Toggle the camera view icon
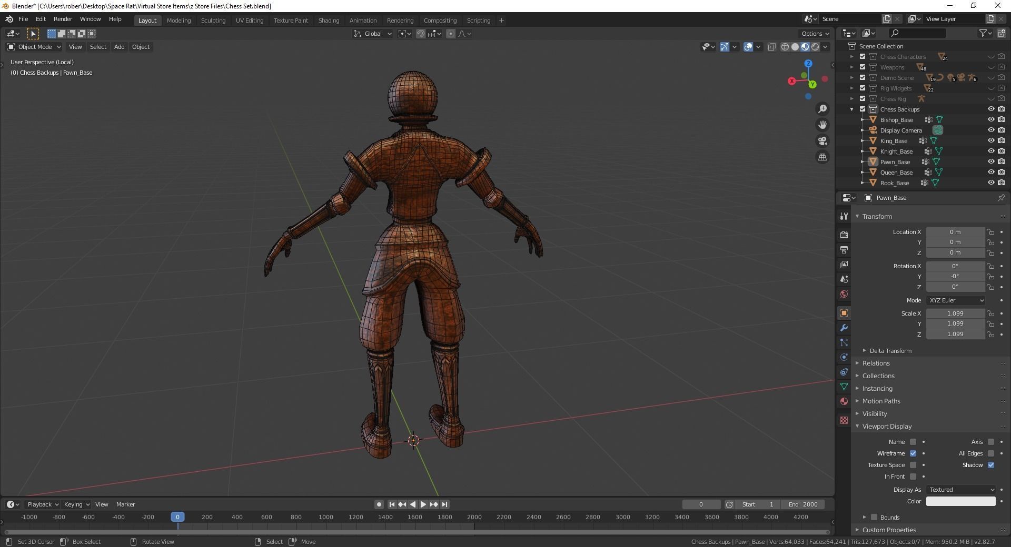Viewport: 1011px width, 547px height. tap(822, 141)
